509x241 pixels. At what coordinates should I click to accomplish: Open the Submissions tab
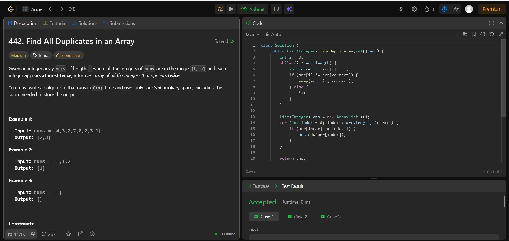pyautogui.click(x=119, y=23)
